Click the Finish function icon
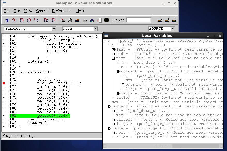This screenshot has height=151, width=227. (29, 20)
